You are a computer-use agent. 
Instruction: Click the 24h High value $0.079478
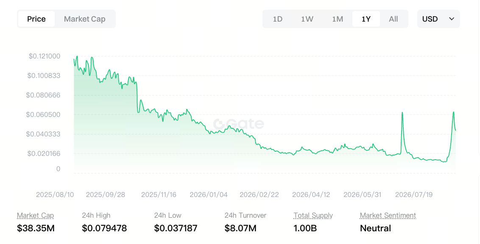click(x=104, y=228)
